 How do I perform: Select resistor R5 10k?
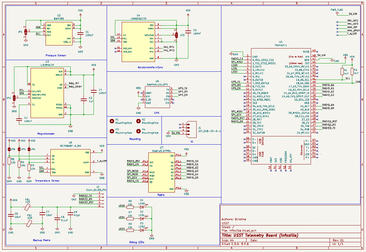(9, 161)
